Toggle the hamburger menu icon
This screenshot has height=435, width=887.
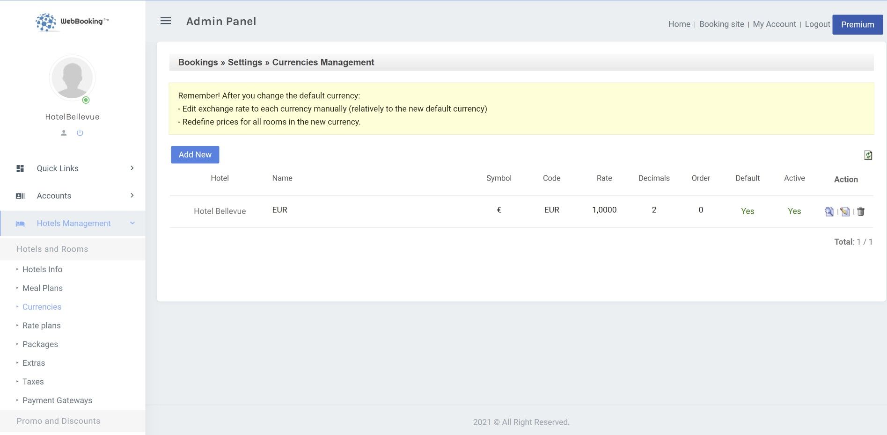click(166, 21)
